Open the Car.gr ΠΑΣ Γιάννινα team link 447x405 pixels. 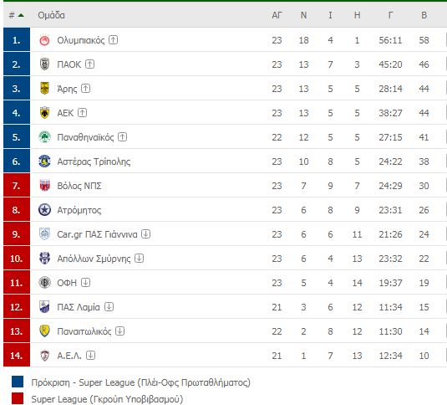(x=97, y=234)
